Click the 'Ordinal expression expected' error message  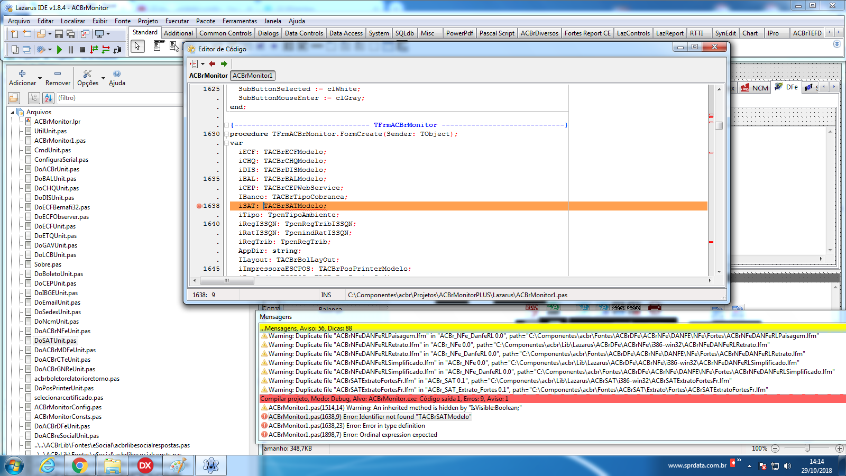pos(353,435)
